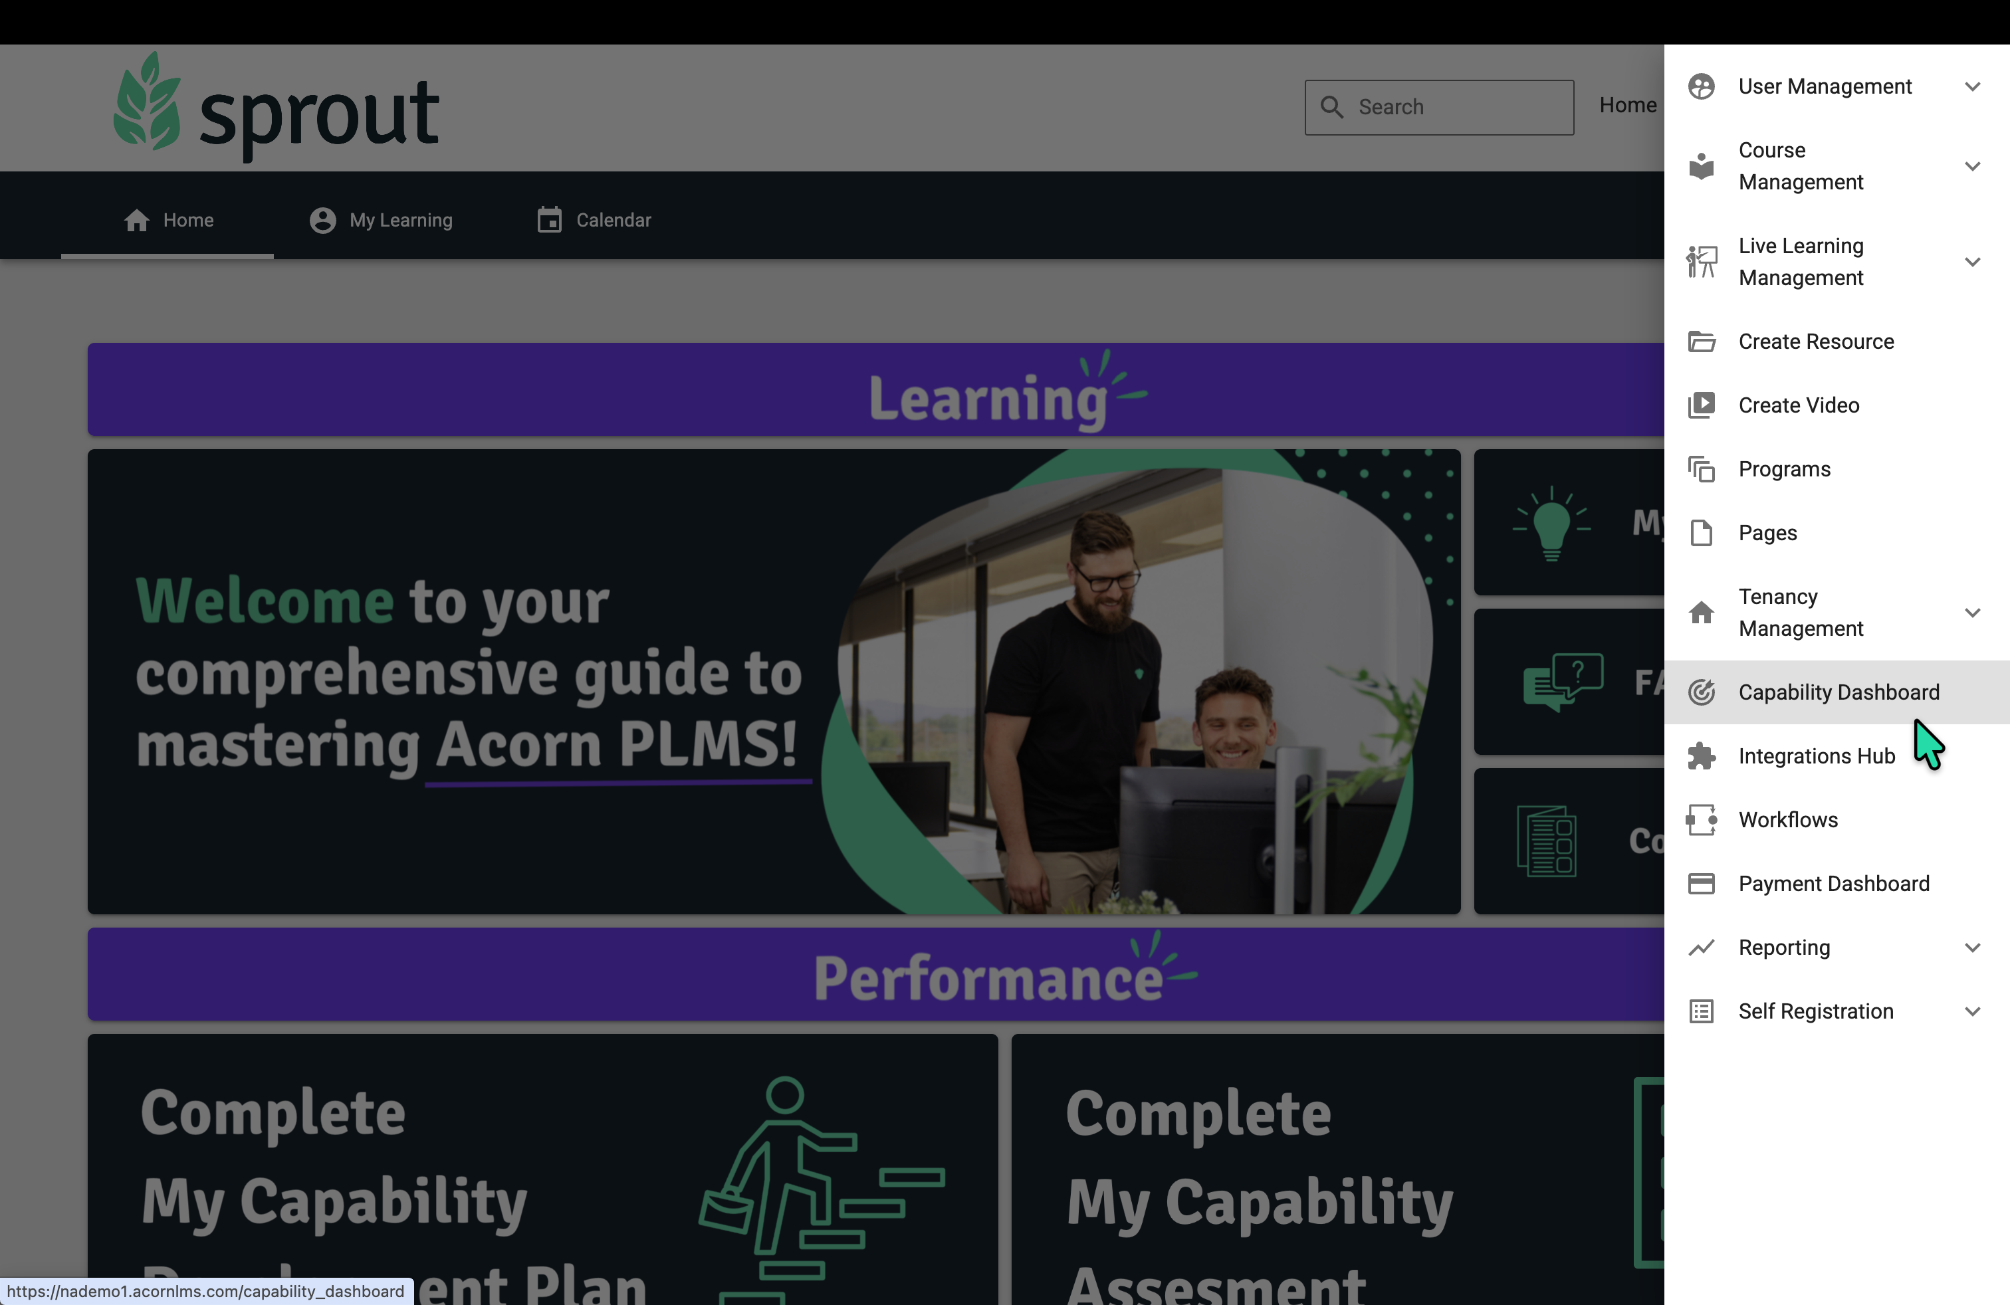Click the Payment Dashboard card icon
The width and height of the screenshot is (2010, 1305).
click(x=1701, y=884)
